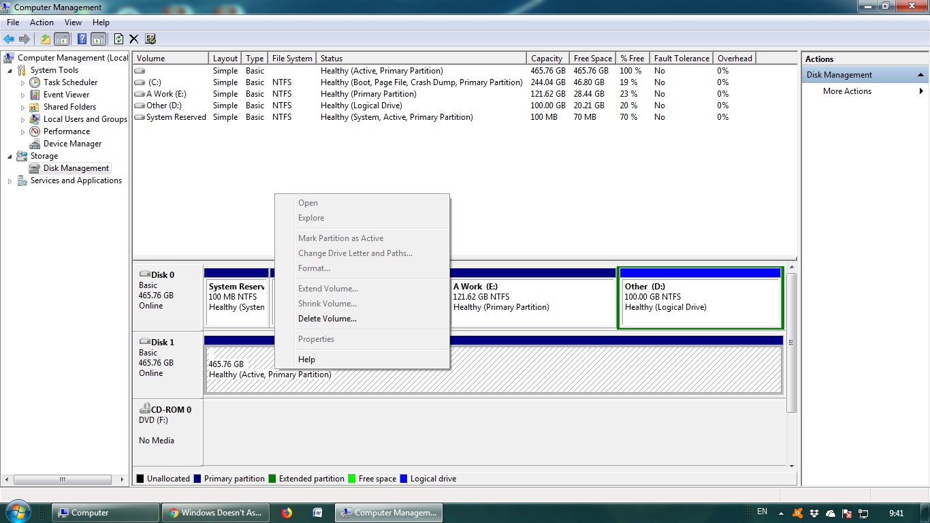Click the Device Manager icon

[35, 144]
